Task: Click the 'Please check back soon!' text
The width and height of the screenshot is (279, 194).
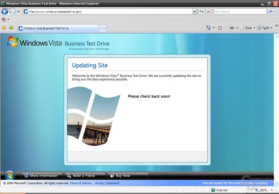Action: coord(149,96)
